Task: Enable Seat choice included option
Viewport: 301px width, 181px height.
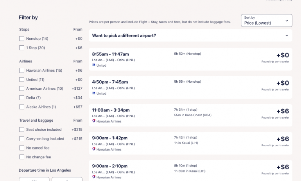Action: tap(22, 130)
